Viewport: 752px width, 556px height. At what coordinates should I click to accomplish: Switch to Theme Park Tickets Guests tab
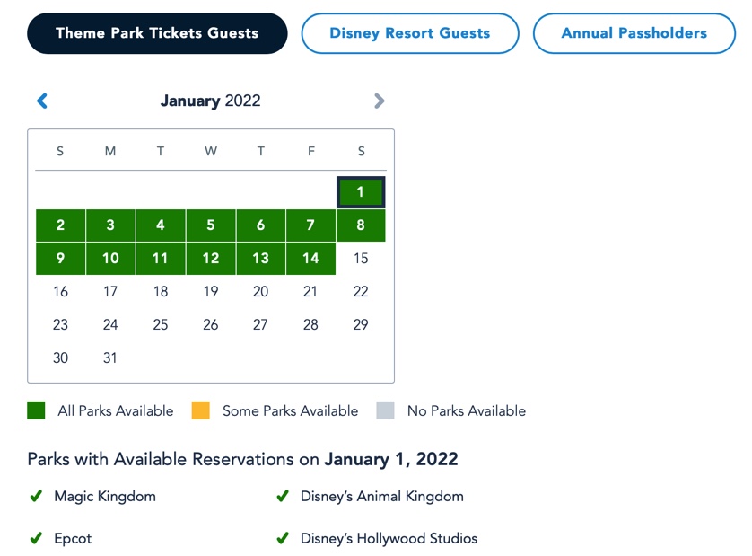(x=157, y=33)
